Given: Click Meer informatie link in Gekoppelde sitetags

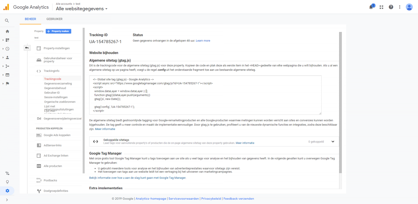Looking at the screenshot, I should 245,143.
